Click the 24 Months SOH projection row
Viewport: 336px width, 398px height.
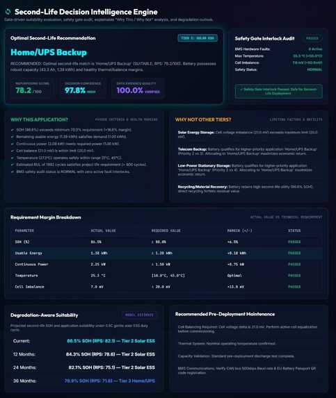click(x=84, y=367)
